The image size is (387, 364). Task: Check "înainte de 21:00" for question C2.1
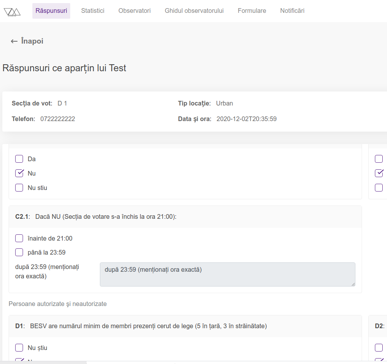[x=19, y=238]
